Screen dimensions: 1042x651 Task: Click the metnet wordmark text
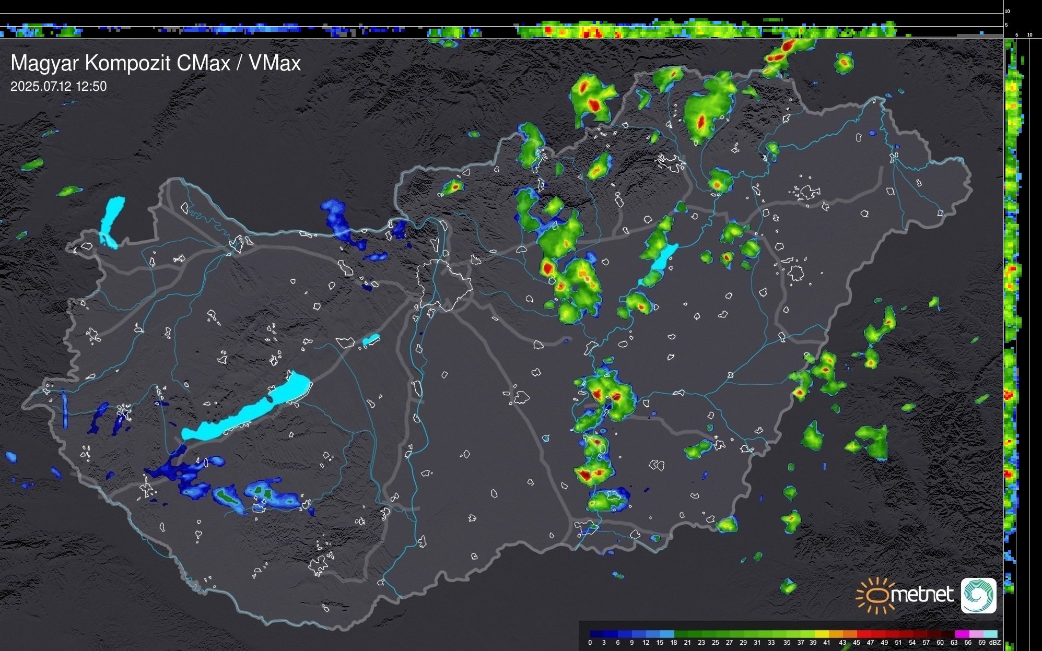pos(922,595)
